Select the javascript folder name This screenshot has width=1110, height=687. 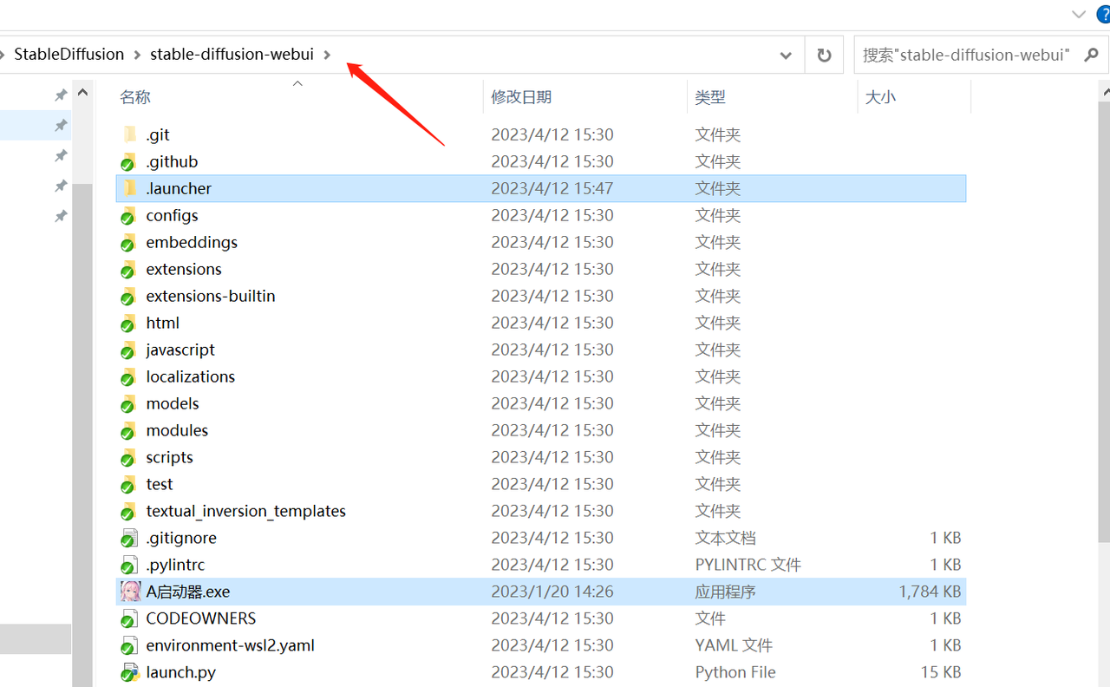pyautogui.click(x=180, y=350)
